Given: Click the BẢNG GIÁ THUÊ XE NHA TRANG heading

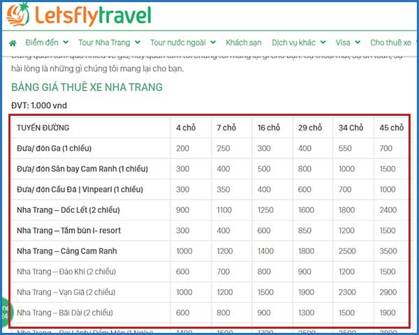Looking at the screenshot, I should (87, 87).
